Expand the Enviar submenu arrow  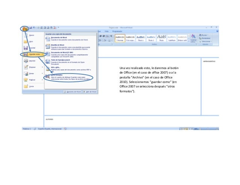tap(43, 74)
